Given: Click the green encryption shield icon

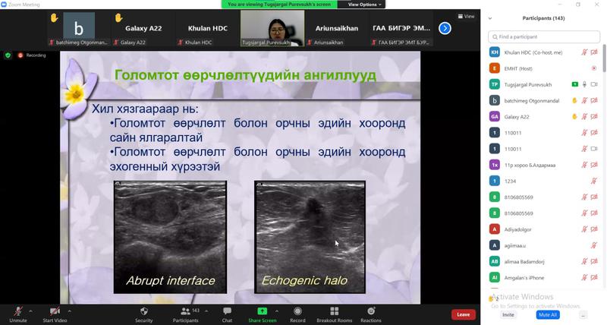Looking at the screenshot, I should pos(8,55).
